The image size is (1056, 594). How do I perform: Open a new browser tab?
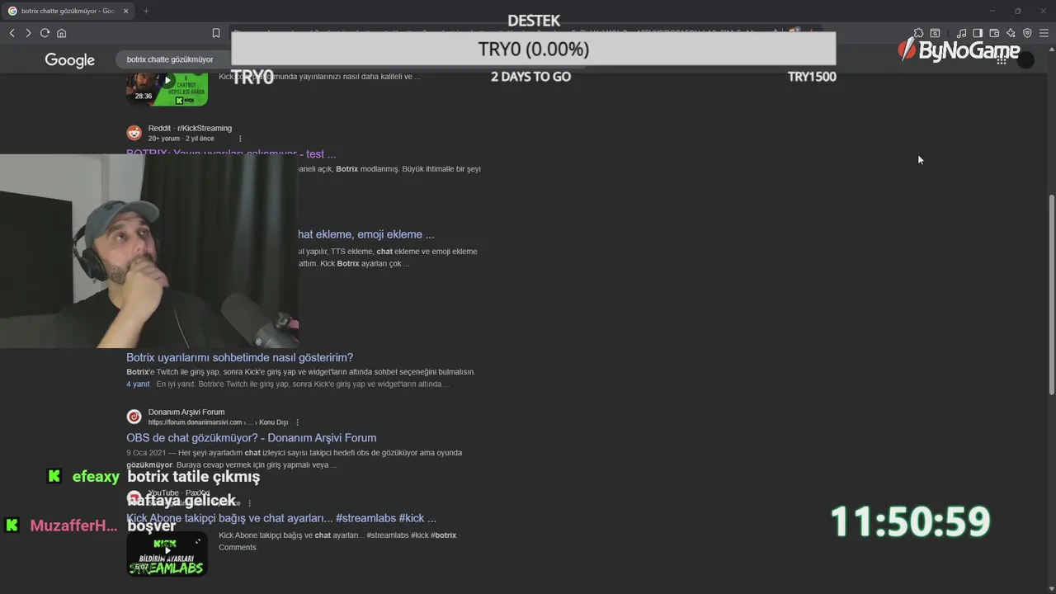point(146,11)
